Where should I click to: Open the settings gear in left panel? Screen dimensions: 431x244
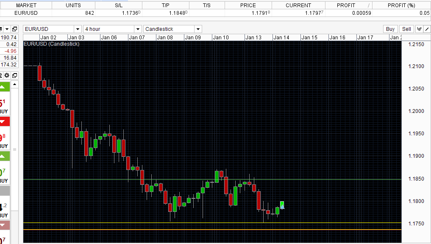click(x=7, y=75)
